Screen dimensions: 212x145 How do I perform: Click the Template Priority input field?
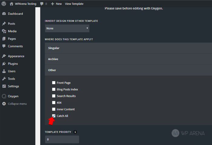coord(62,139)
